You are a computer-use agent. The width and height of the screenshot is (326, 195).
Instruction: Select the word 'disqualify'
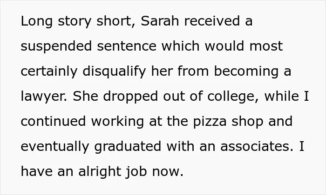(x=114, y=71)
